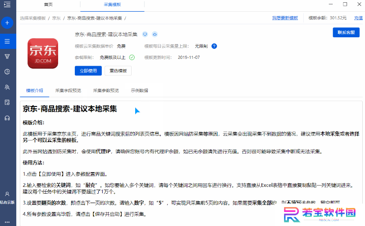Click the 联系客服 button
Screen dimensions: 365x226
tap(346, 32)
